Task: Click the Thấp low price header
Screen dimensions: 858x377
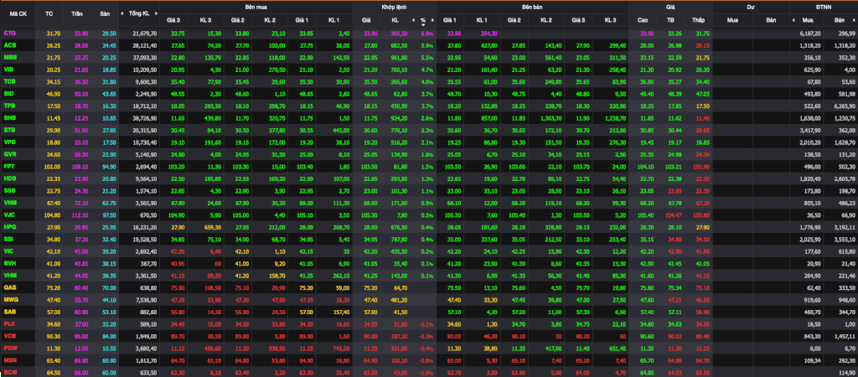Action: pyautogui.click(x=698, y=20)
